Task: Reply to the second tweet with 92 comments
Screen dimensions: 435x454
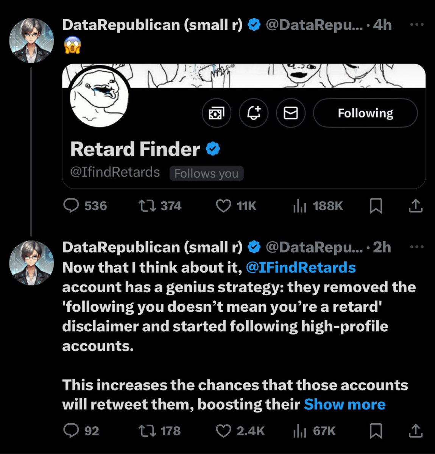Action: (71, 431)
